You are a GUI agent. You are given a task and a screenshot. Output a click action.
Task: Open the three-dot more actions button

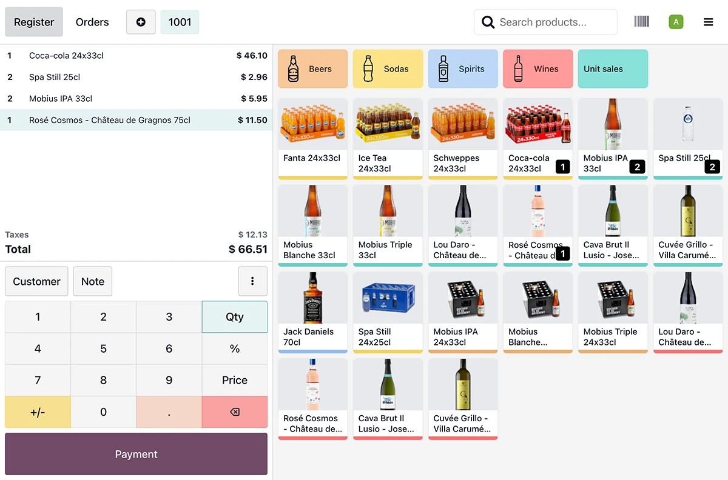coord(252,281)
